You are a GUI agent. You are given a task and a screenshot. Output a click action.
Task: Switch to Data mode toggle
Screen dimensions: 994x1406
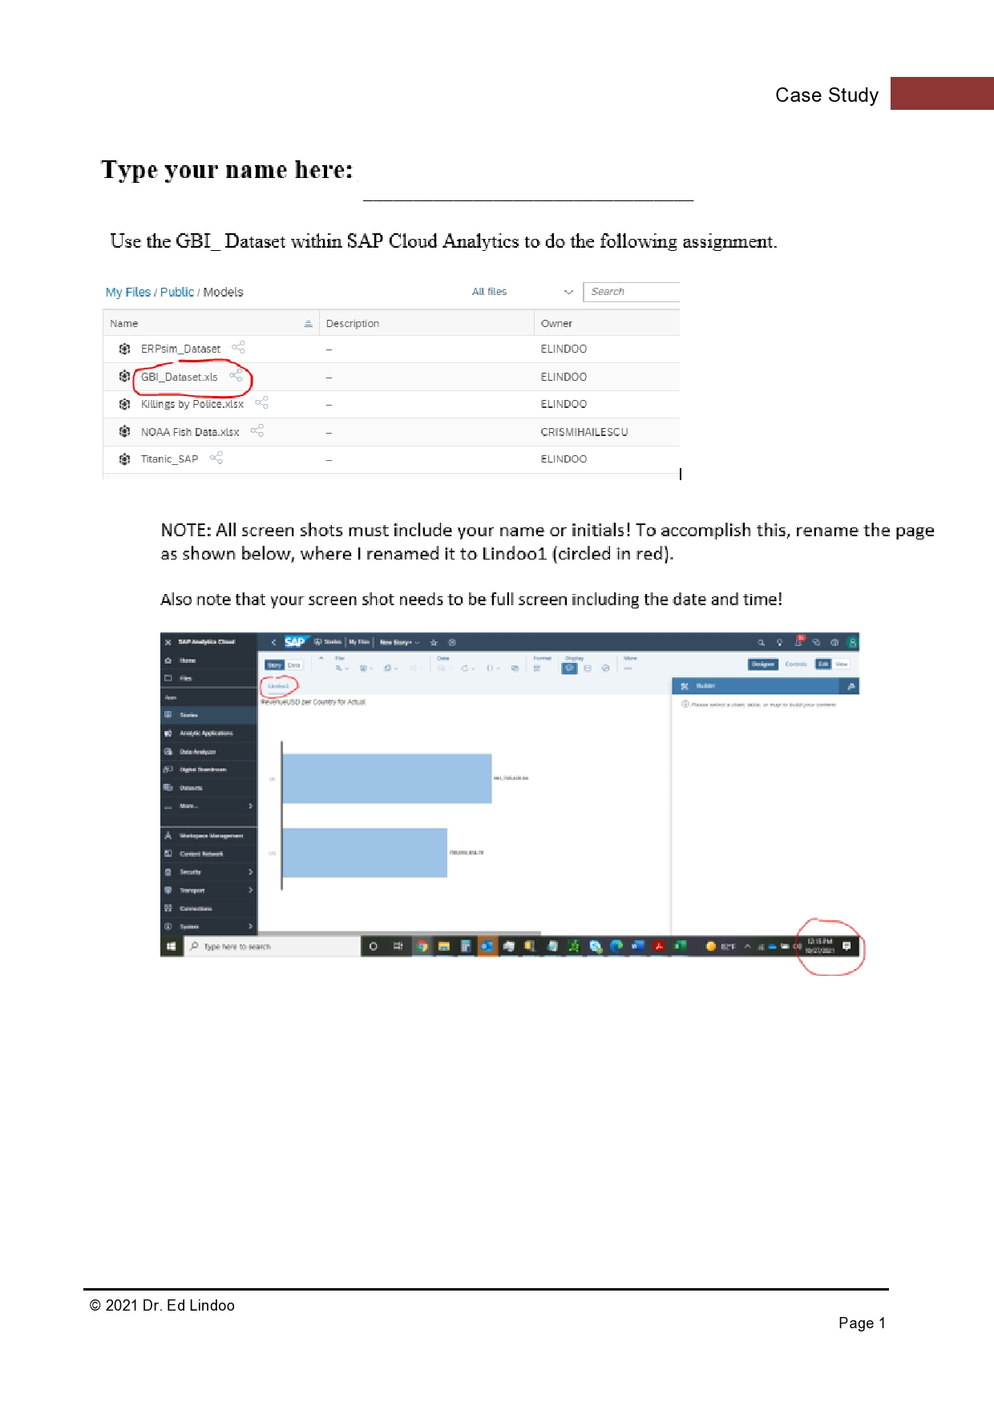click(x=294, y=665)
